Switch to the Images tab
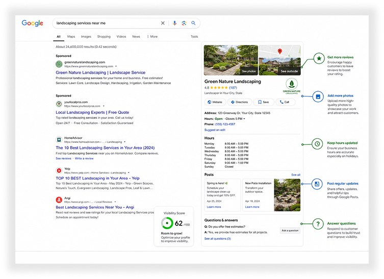384x279 pixels. [x=86, y=37]
